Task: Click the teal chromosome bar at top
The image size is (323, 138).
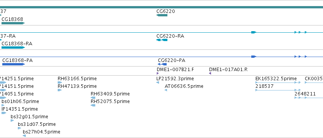Action: 162,7
